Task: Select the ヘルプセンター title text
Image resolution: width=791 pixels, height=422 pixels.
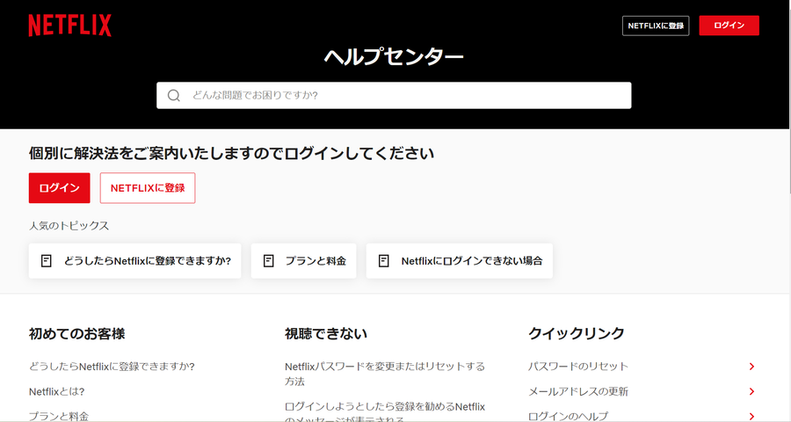Action: [x=394, y=56]
